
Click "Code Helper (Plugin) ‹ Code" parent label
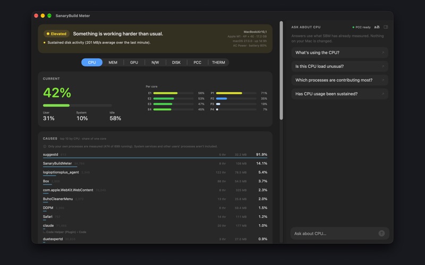coord(66,232)
